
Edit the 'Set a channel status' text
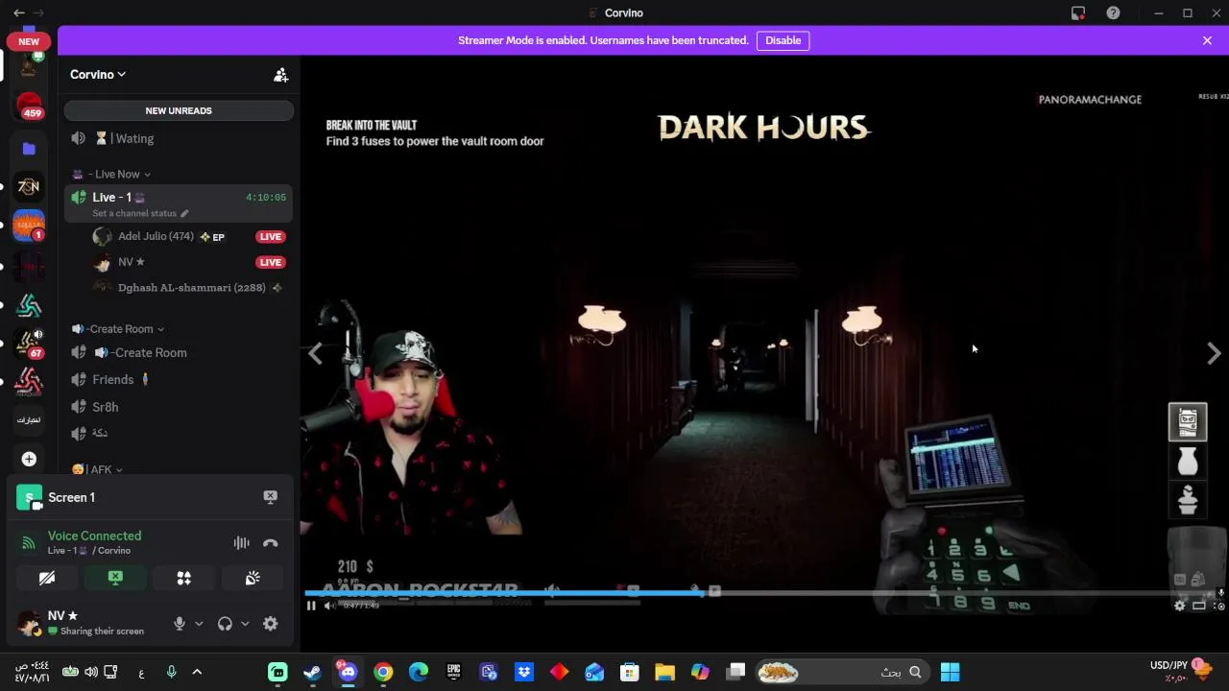coord(140,213)
